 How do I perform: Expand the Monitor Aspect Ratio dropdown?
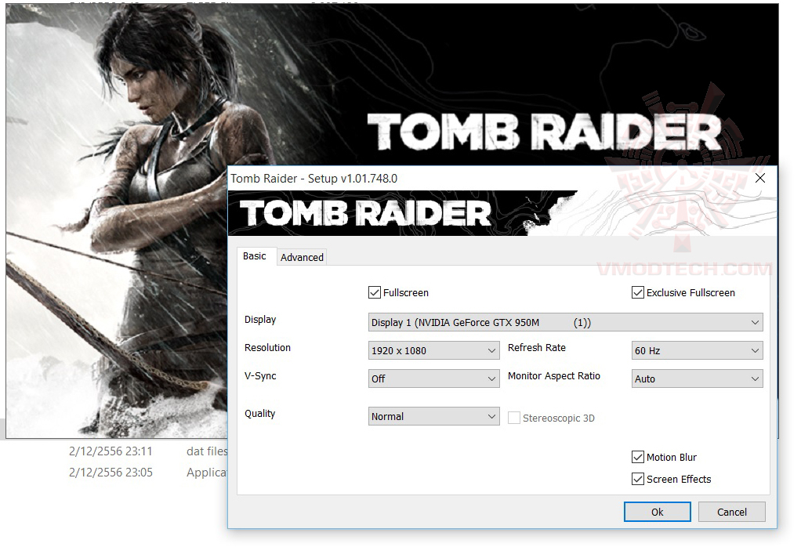[698, 379]
